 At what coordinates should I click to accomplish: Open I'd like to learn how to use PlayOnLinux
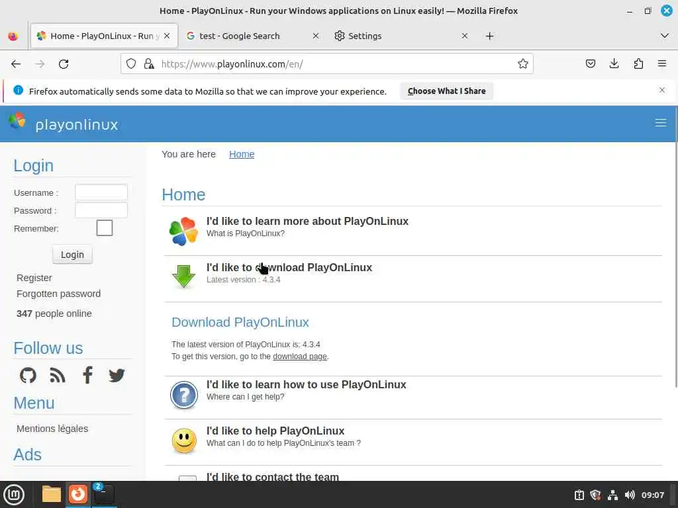(306, 384)
